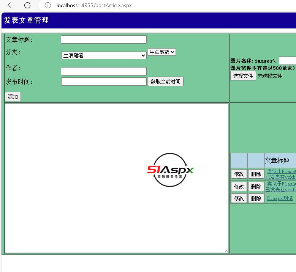Open the small 生活随笔 dropdown
Viewport: 296px width, 272px height.
tap(162, 52)
